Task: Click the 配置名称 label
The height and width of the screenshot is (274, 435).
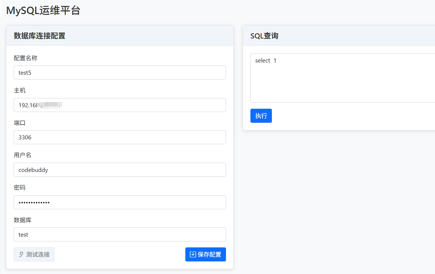Action: click(26, 58)
